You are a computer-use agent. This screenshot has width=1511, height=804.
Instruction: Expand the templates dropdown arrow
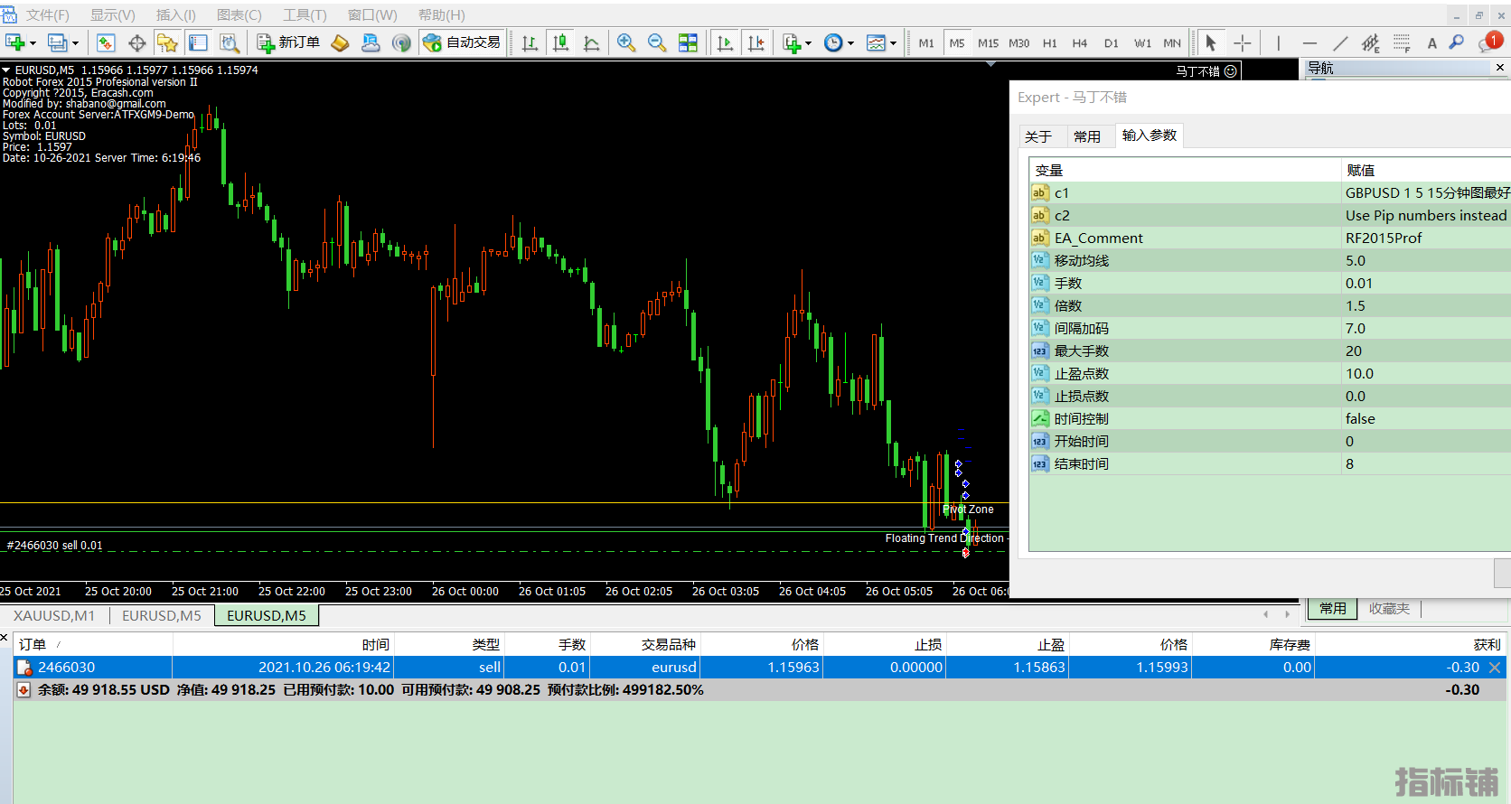[x=893, y=43]
